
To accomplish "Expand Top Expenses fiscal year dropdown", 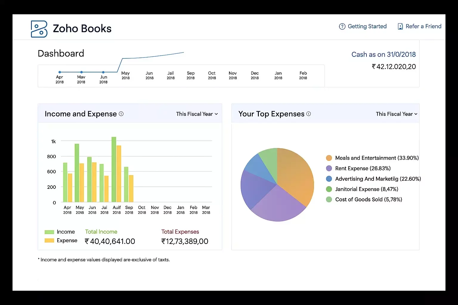I will pyautogui.click(x=396, y=114).
